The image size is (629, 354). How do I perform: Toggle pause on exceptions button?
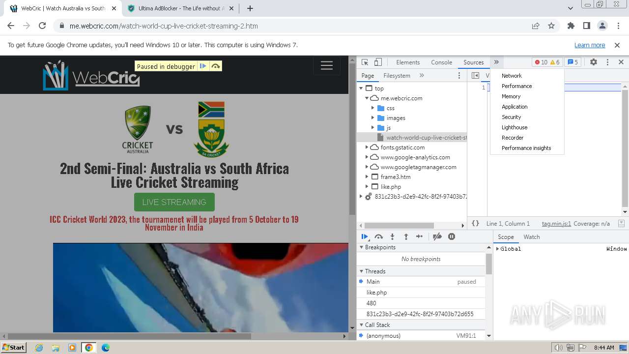pyautogui.click(x=452, y=236)
